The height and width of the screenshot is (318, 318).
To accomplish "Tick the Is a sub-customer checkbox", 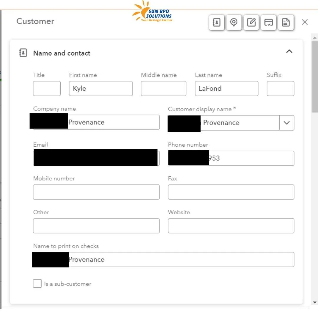I will (37, 283).
